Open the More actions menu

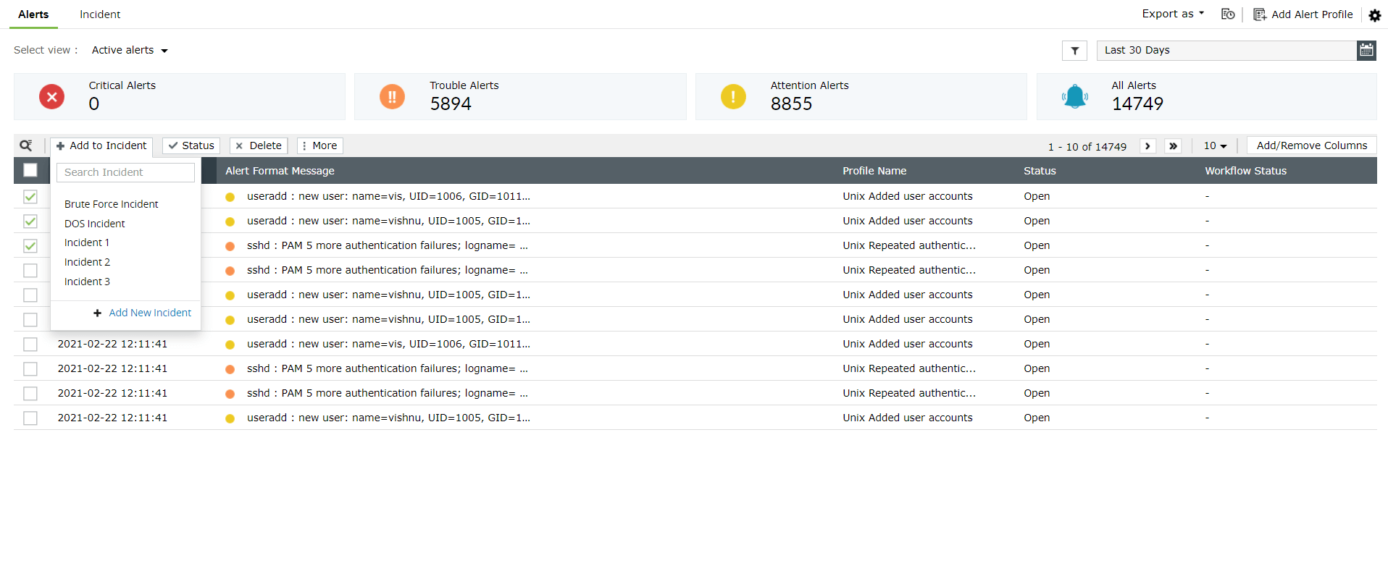coord(319,145)
